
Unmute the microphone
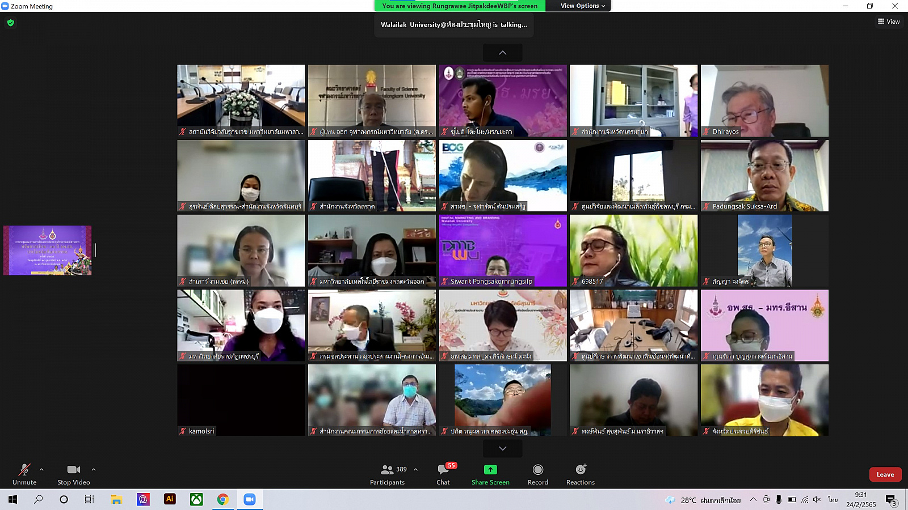[x=24, y=474]
